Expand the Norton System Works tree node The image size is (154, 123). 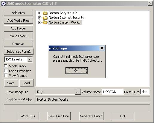click(39, 22)
